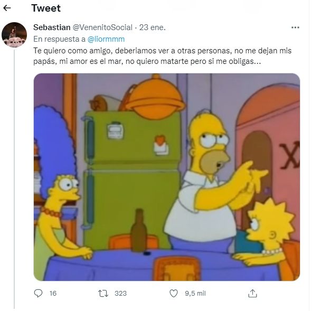This screenshot has height=311, width=321.
Task: Click the tweet text starting 'Te quiero como amigo'
Action: click(x=162, y=56)
